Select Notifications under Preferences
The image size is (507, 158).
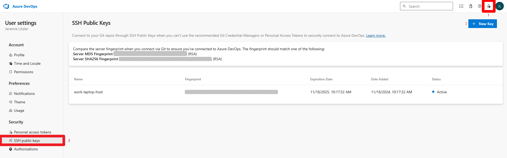24,94
